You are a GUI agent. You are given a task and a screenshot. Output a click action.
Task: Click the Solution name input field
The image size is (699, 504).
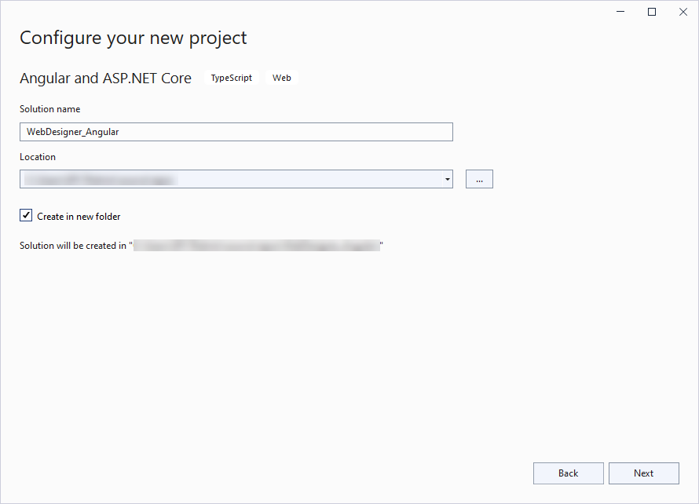pos(236,132)
